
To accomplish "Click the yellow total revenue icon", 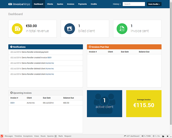I will [17, 29].
